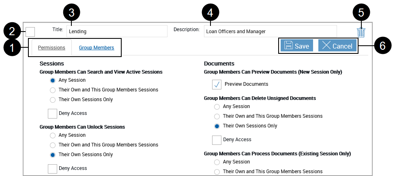395x176 pixels.
Task: Click Group Members Can Preview Documents heading
Action: click(273, 72)
